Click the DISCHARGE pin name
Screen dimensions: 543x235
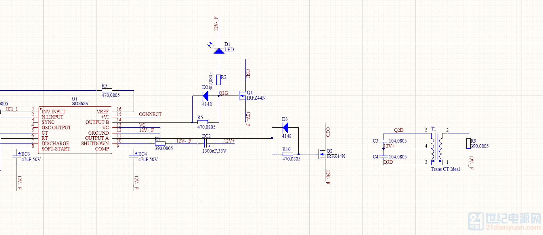click(55, 143)
